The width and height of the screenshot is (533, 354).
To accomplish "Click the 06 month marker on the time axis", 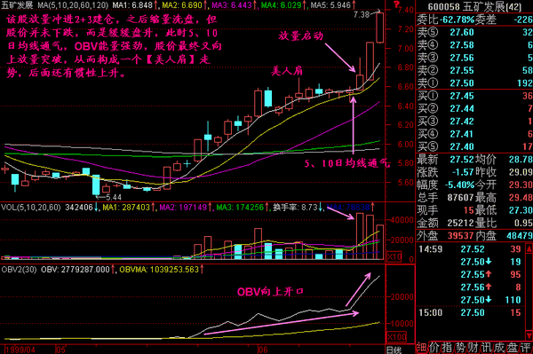I will 263,350.
